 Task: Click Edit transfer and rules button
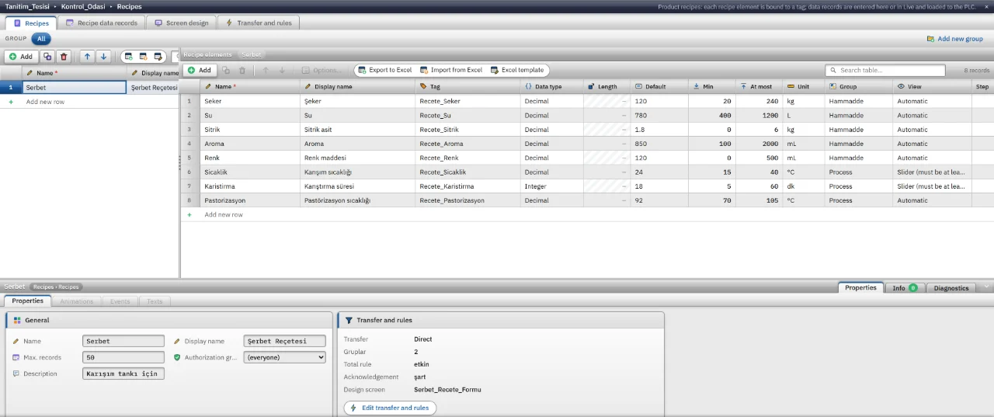click(x=390, y=408)
